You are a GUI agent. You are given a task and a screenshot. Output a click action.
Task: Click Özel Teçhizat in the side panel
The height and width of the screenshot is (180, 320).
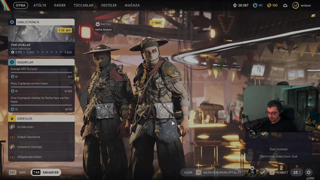(x=278, y=149)
